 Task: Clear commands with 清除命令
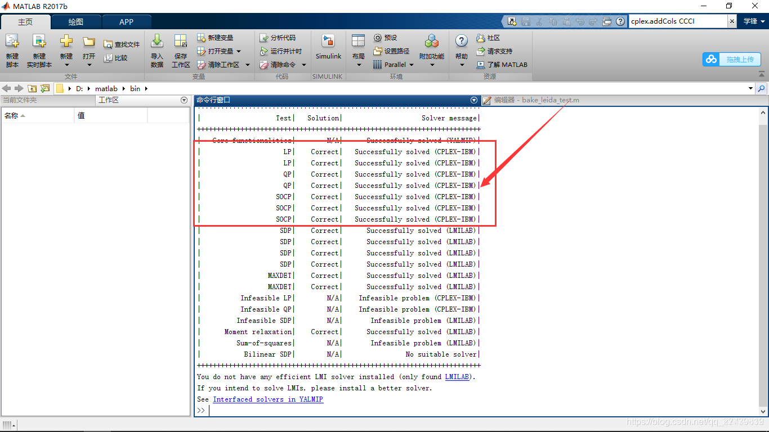pos(278,65)
